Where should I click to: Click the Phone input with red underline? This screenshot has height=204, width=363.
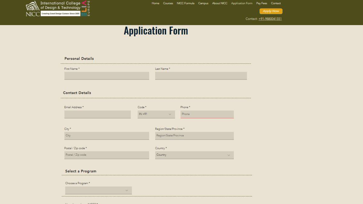tap(207, 114)
